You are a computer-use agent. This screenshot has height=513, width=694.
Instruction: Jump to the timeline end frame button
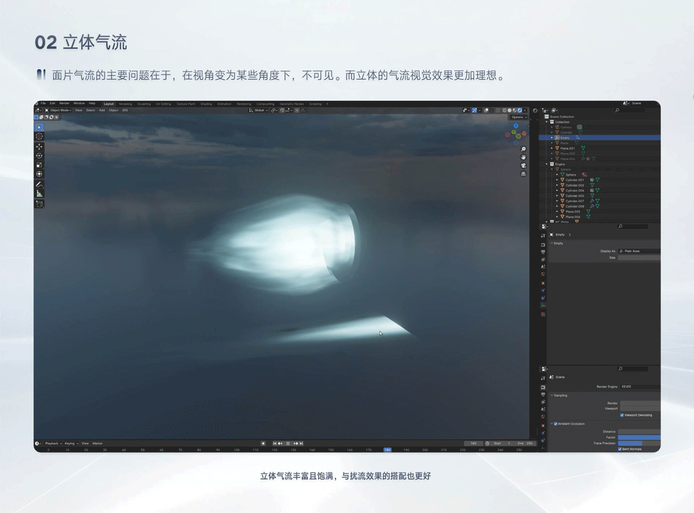(301, 444)
